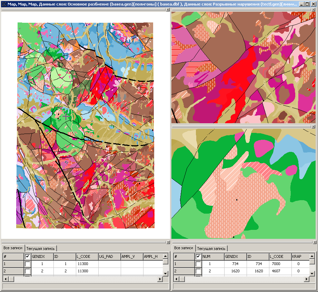Close the left data table panel
318x292 pixels.
(x=168, y=242)
